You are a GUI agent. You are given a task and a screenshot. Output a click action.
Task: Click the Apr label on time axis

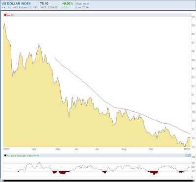pos(34,149)
